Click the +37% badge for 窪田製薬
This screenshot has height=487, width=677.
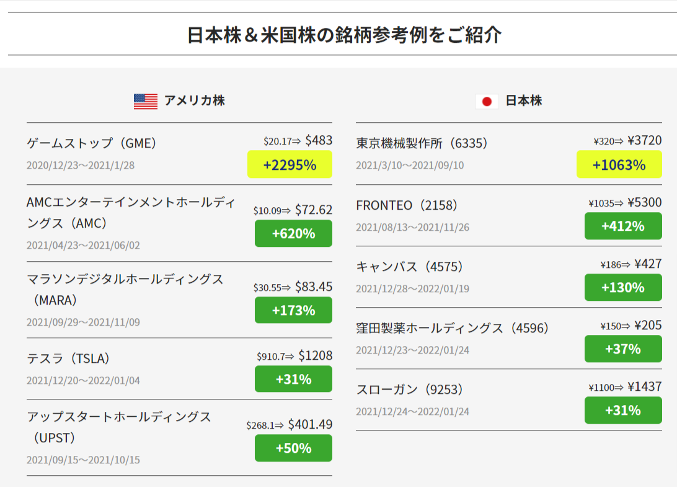[x=623, y=349]
